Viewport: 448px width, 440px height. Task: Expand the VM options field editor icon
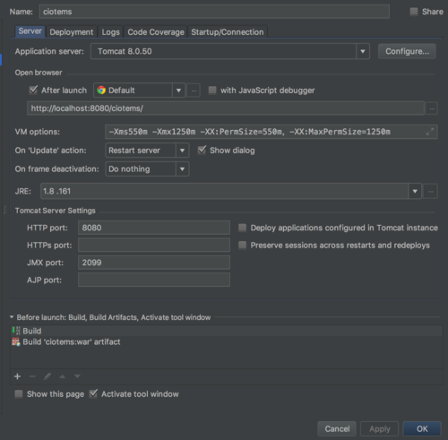pyautogui.click(x=430, y=132)
